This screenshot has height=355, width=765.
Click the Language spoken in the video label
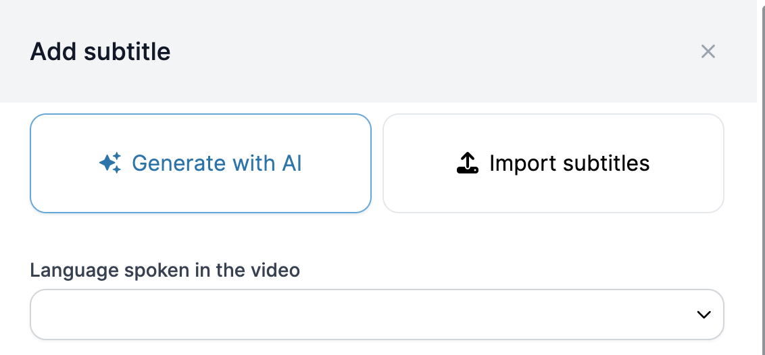click(165, 270)
